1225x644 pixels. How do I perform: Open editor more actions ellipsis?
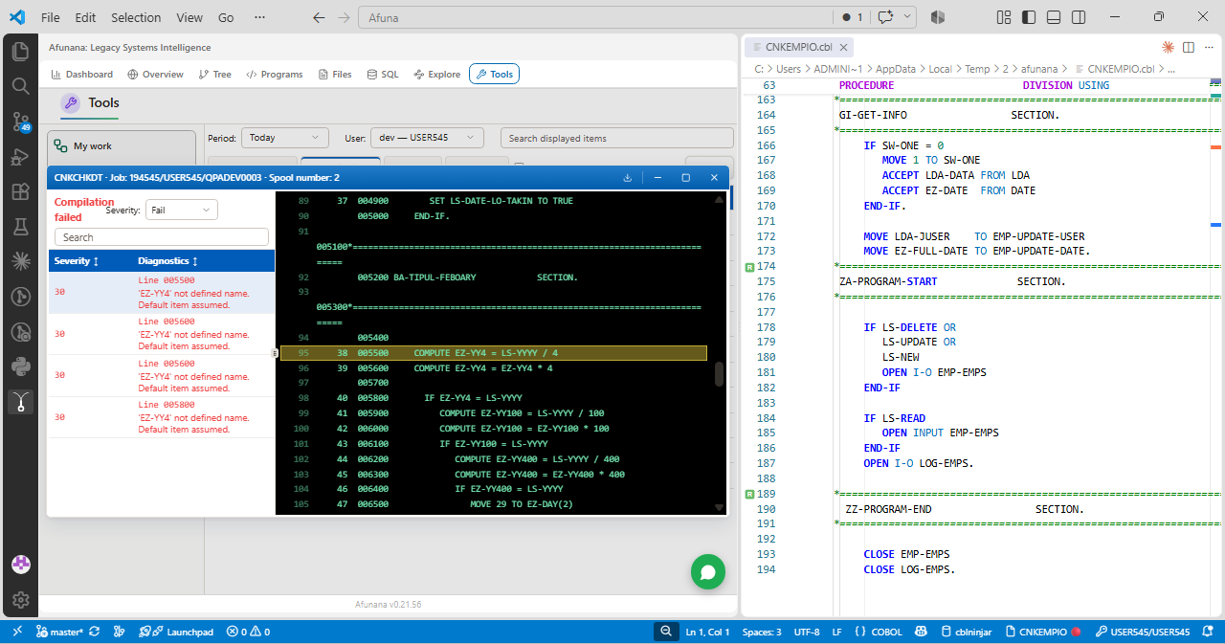pos(1209,47)
